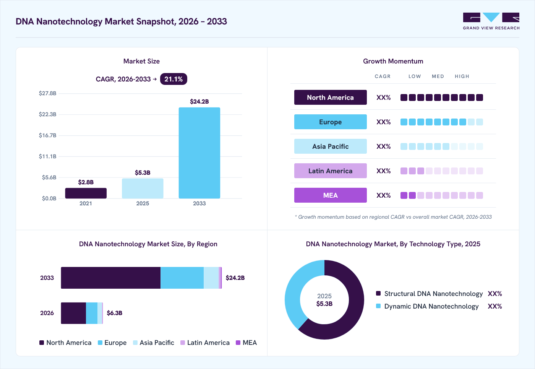Click the "Market Size" panel heading

[x=141, y=61]
